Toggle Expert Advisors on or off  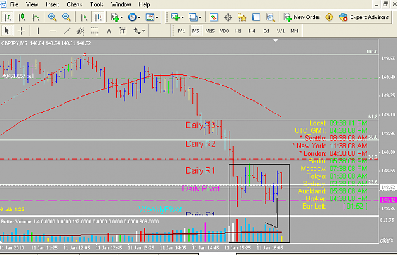tap(364, 17)
